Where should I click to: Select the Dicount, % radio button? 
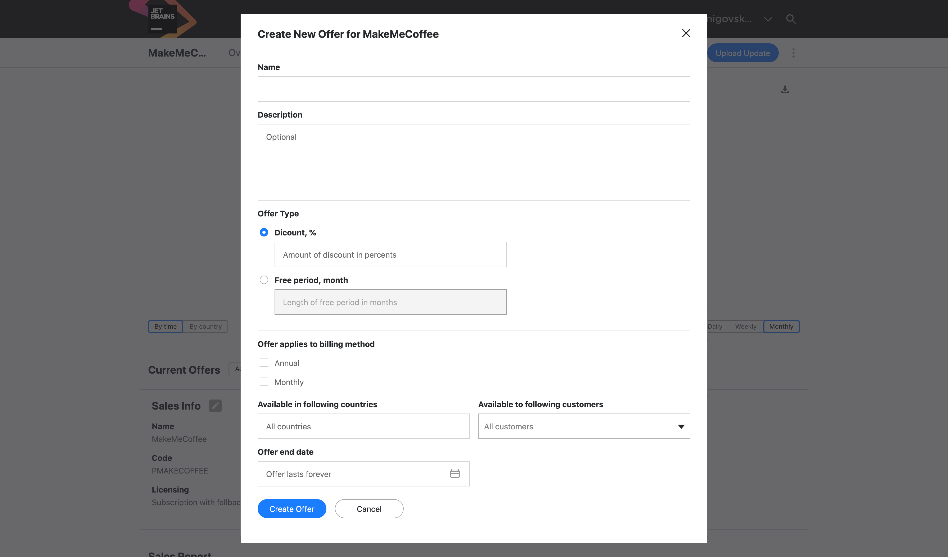tap(264, 232)
